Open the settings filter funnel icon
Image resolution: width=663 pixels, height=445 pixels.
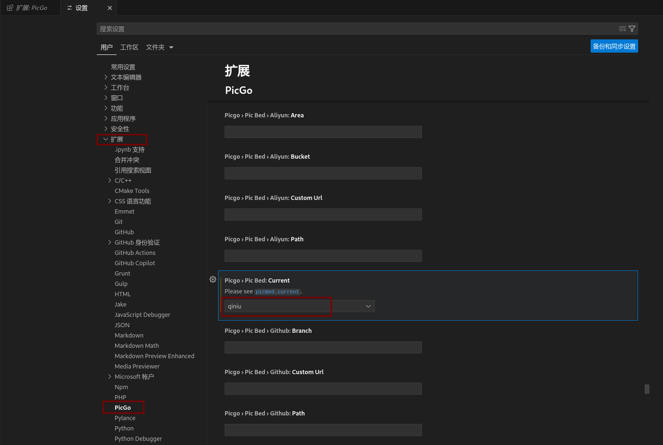click(x=632, y=29)
